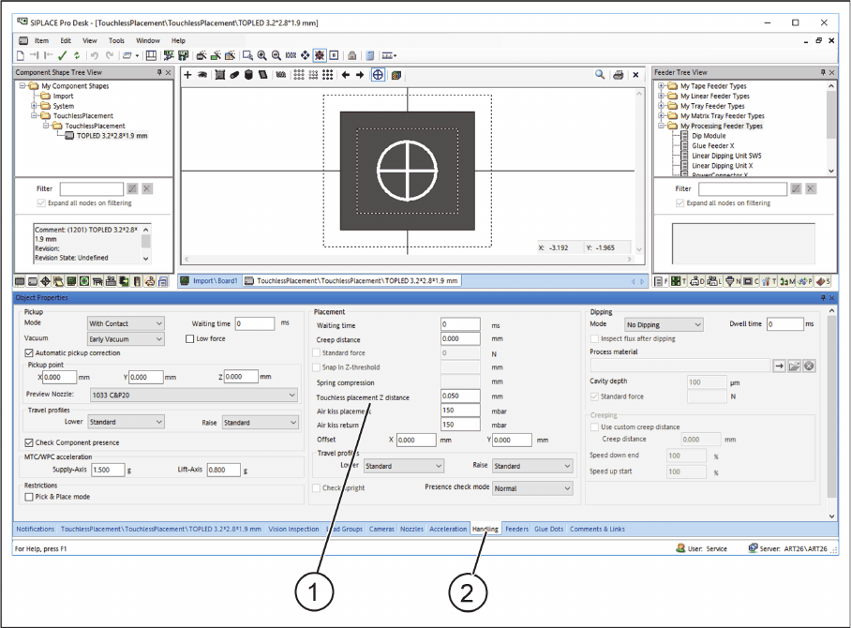Tick the Pick & Place mode checkbox
This screenshot has width=851, height=628.
point(28,497)
